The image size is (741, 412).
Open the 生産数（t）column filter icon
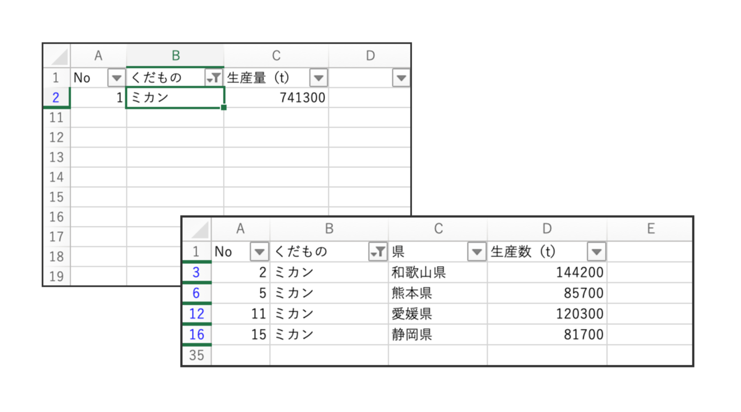pos(595,251)
